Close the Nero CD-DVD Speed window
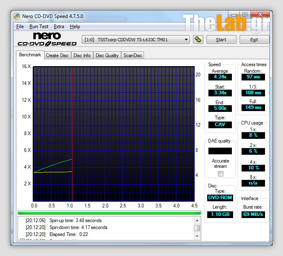Viewport: 283px width, 256px height. click(260, 14)
